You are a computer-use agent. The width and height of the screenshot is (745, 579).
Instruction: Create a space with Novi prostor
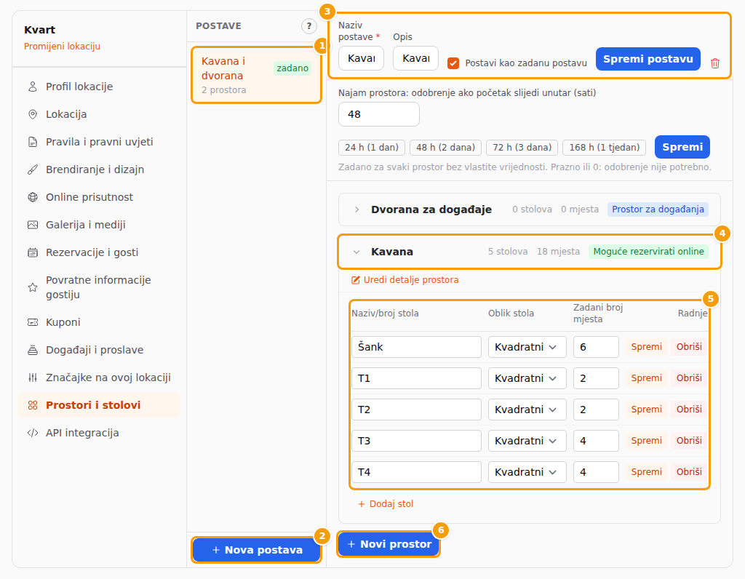389,544
